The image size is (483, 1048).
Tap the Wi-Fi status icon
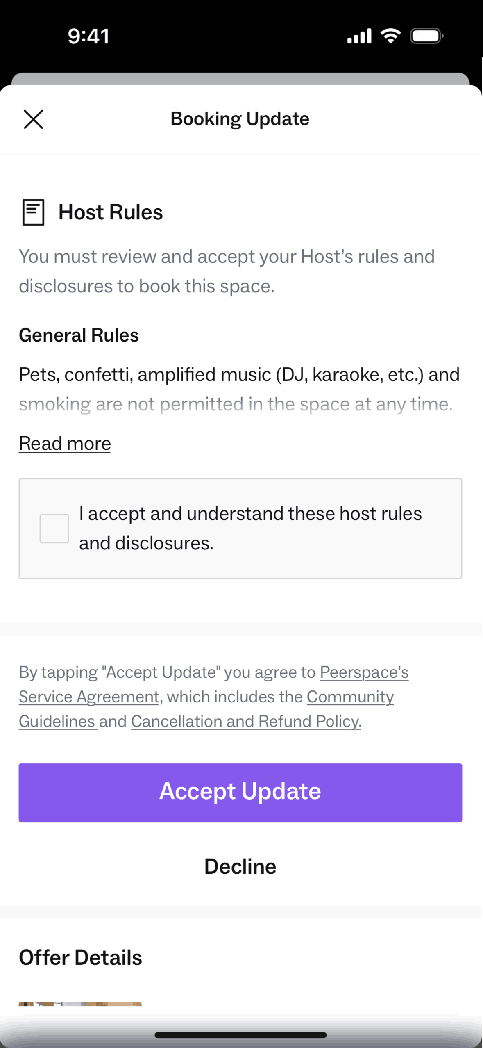(x=390, y=36)
